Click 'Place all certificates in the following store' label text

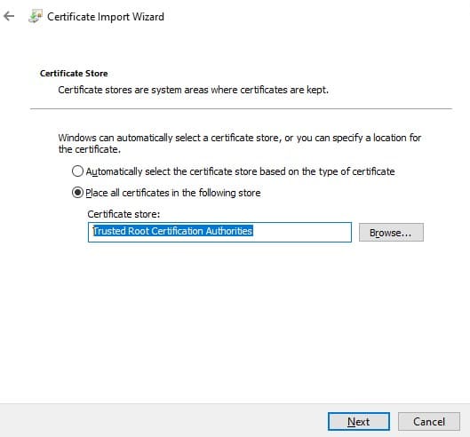tap(173, 193)
